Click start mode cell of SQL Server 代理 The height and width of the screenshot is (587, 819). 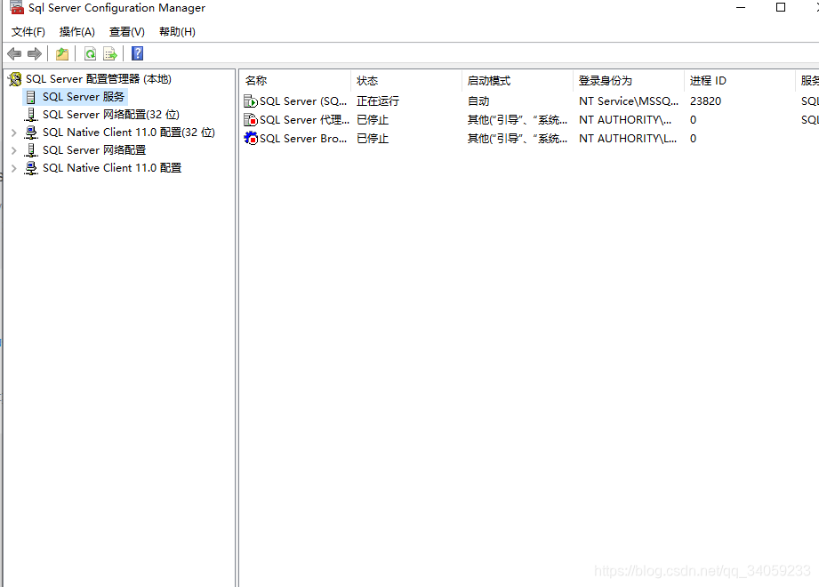517,119
